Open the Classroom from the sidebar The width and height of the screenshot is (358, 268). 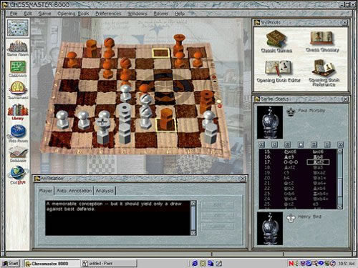[18, 69]
